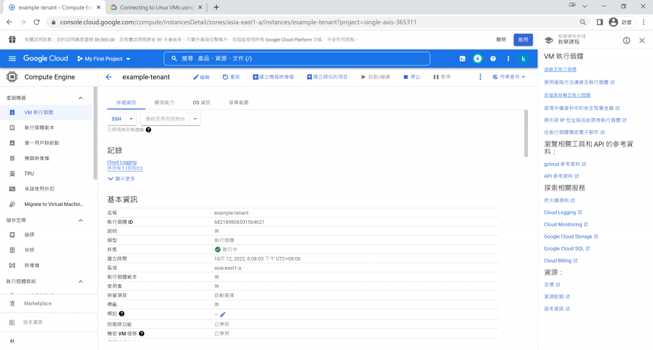Collapse the left sidebar with bottom arrow
The height and width of the screenshot is (350, 653).
pos(12,341)
